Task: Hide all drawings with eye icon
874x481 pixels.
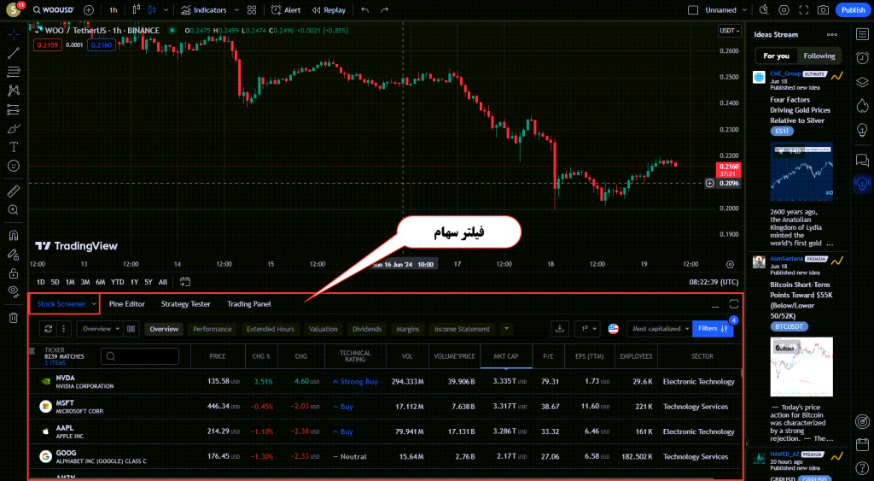Action: 14,291
